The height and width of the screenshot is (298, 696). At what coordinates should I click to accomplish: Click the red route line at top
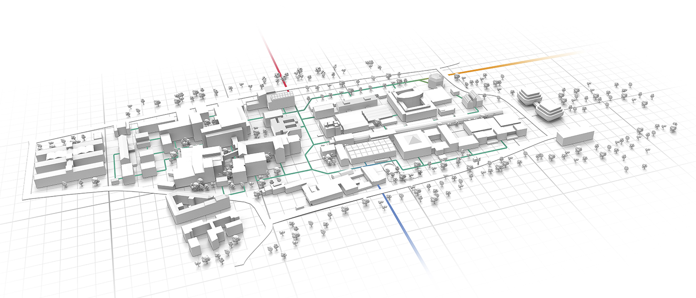275,59
